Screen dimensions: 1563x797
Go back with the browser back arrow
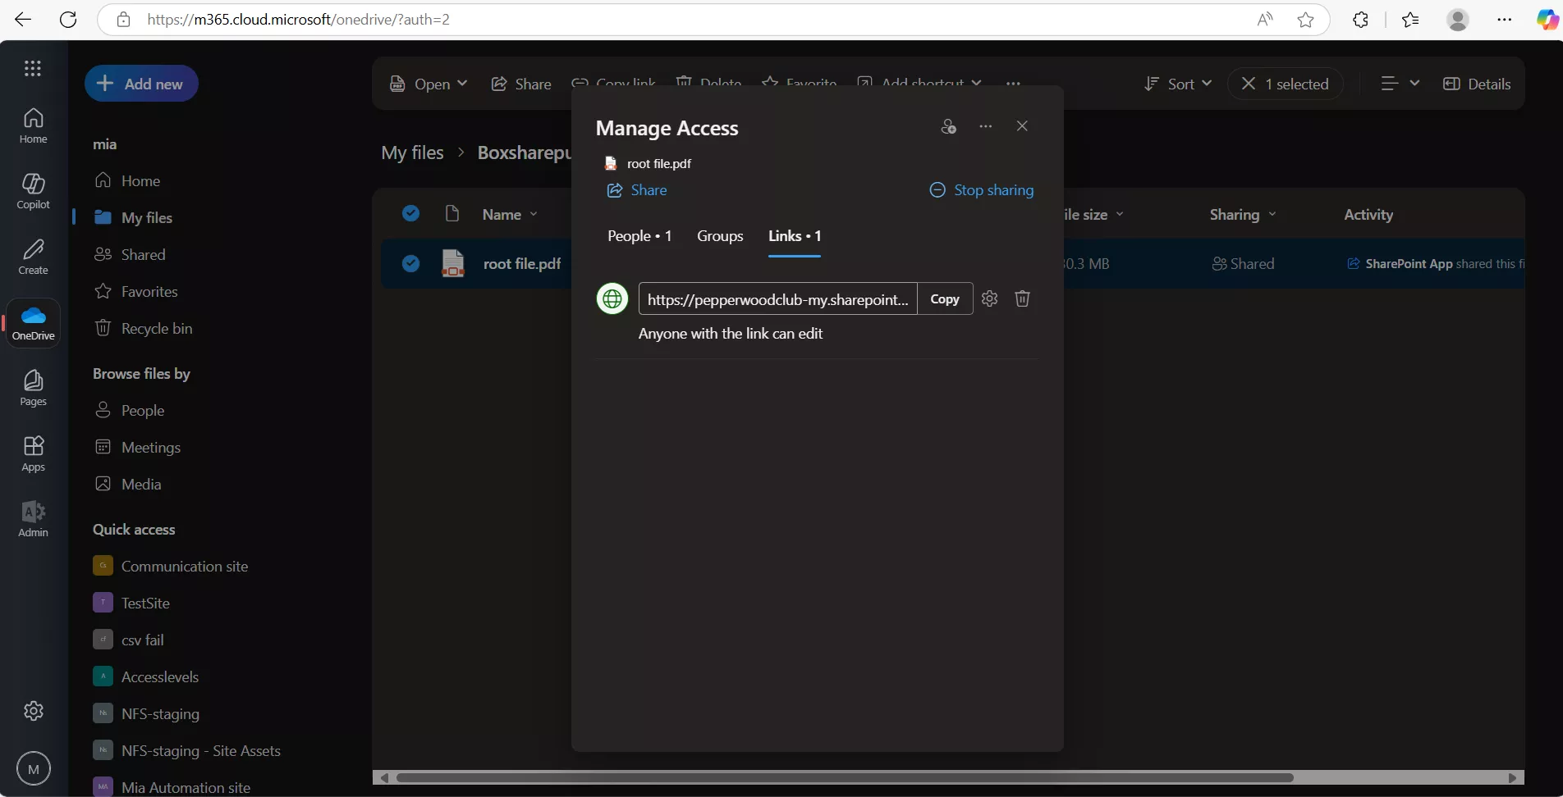(x=23, y=20)
